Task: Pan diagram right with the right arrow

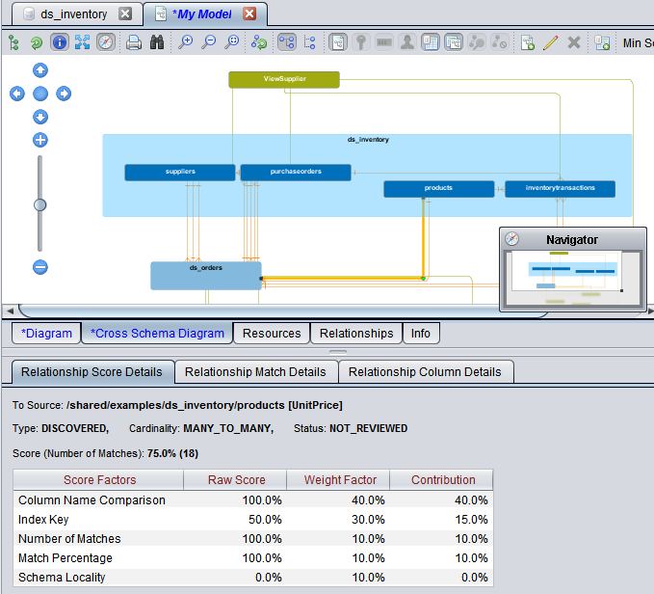Action: [64, 94]
